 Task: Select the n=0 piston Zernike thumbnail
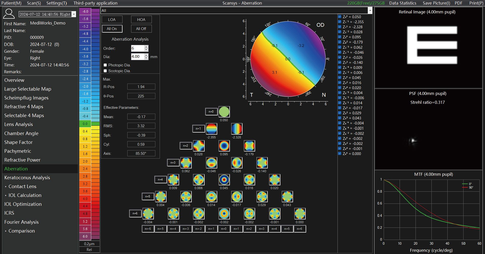tap(224, 112)
